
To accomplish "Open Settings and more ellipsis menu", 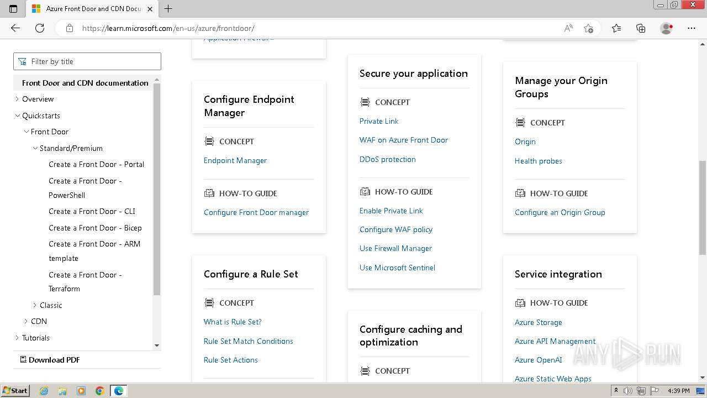I will click(692, 28).
